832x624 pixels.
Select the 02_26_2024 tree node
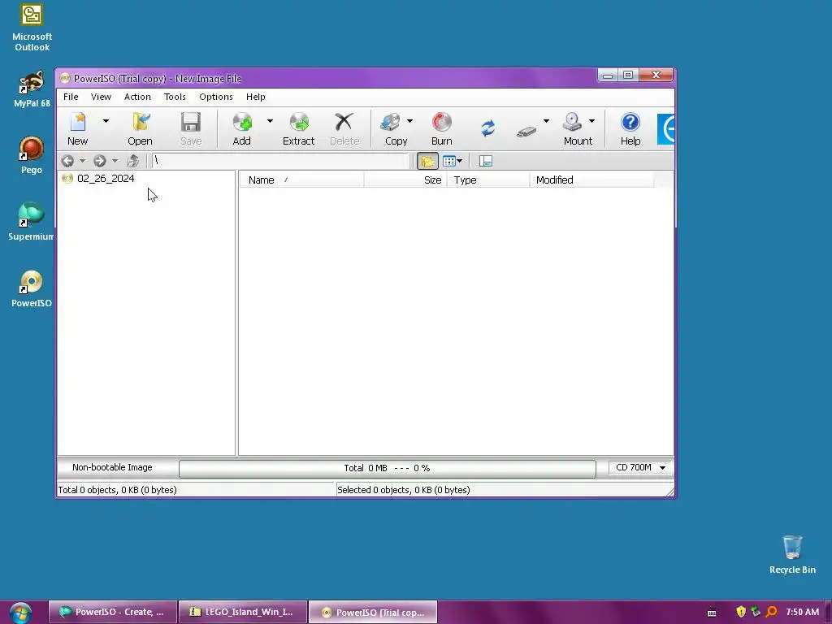coord(106,178)
